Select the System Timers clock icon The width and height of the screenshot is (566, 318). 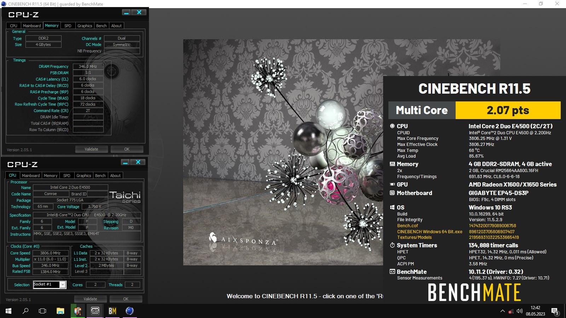tap(392, 245)
